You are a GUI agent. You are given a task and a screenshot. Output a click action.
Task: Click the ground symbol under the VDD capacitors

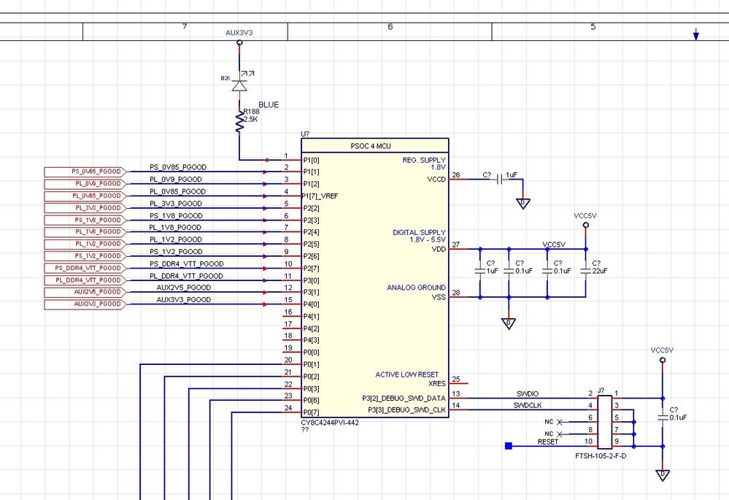click(509, 323)
